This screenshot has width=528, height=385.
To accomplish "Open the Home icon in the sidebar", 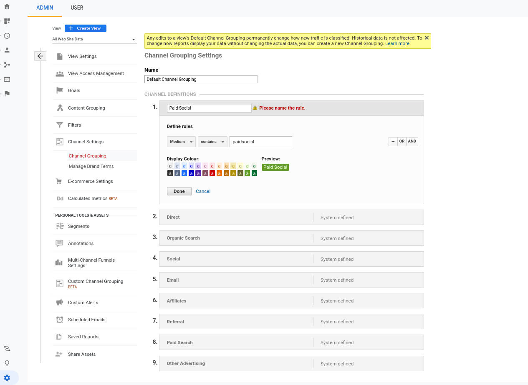I will tap(7, 6).
